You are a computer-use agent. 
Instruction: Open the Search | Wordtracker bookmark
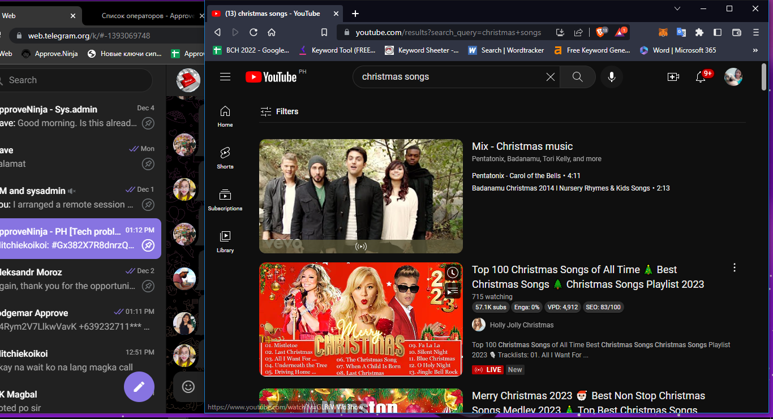click(x=506, y=50)
